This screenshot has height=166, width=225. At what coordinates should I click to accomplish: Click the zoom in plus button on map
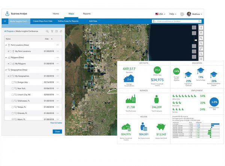pos(194,33)
